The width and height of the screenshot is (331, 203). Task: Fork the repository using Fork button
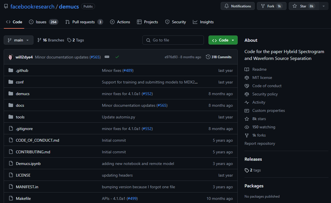pos(271,6)
